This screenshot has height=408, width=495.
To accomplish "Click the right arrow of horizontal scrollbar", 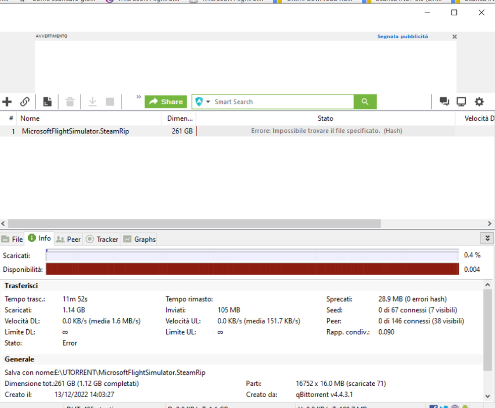I will click(490, 224).
